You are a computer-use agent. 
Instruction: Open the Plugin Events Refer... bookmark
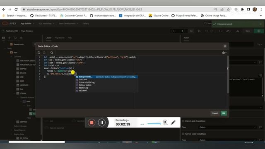(x=184, y=16)
